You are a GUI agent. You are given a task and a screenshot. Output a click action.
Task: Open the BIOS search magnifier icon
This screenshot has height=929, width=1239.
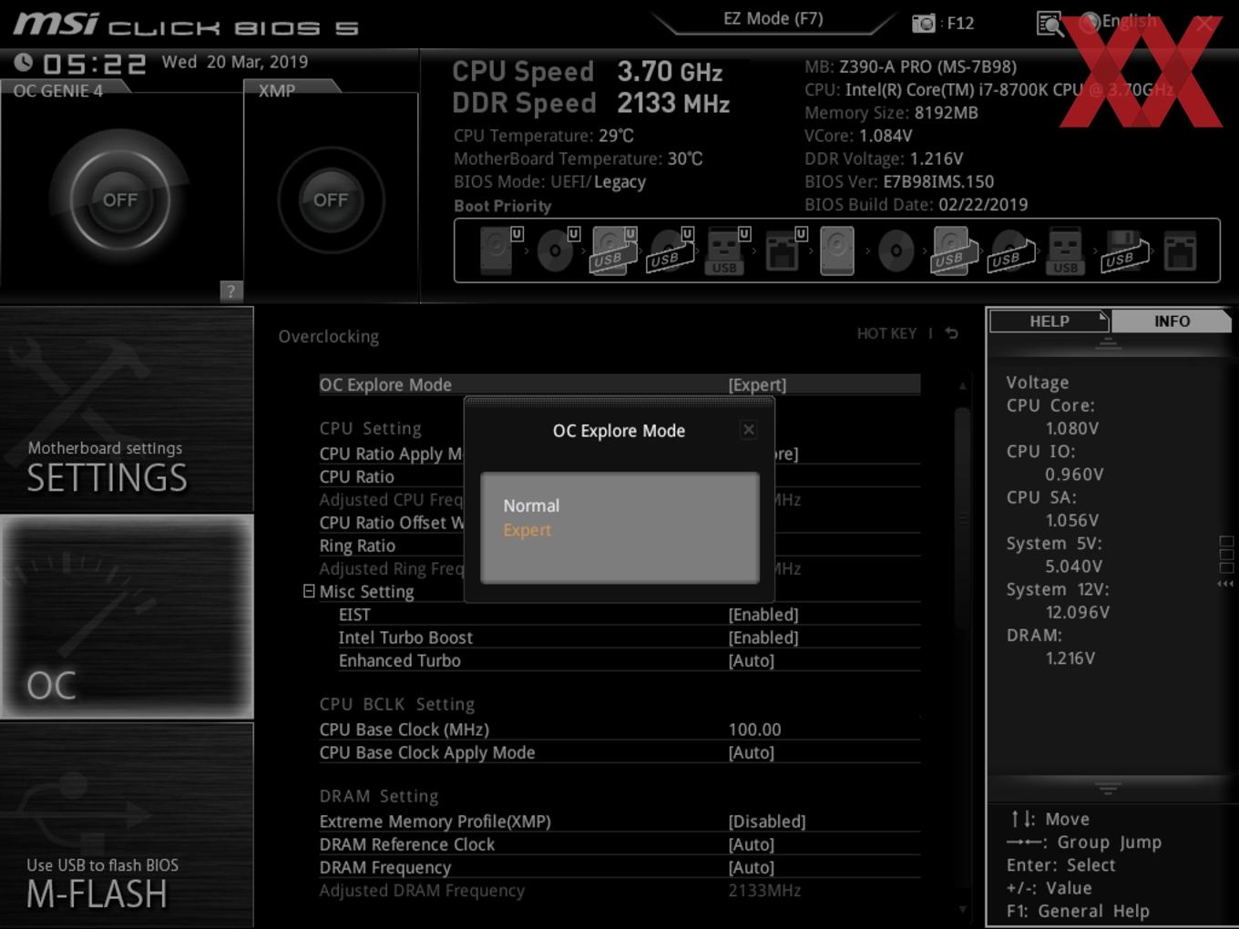click(1050, 24)
